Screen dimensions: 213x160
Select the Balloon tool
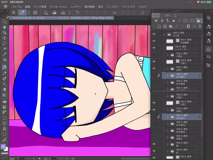[x=4, y=134]
